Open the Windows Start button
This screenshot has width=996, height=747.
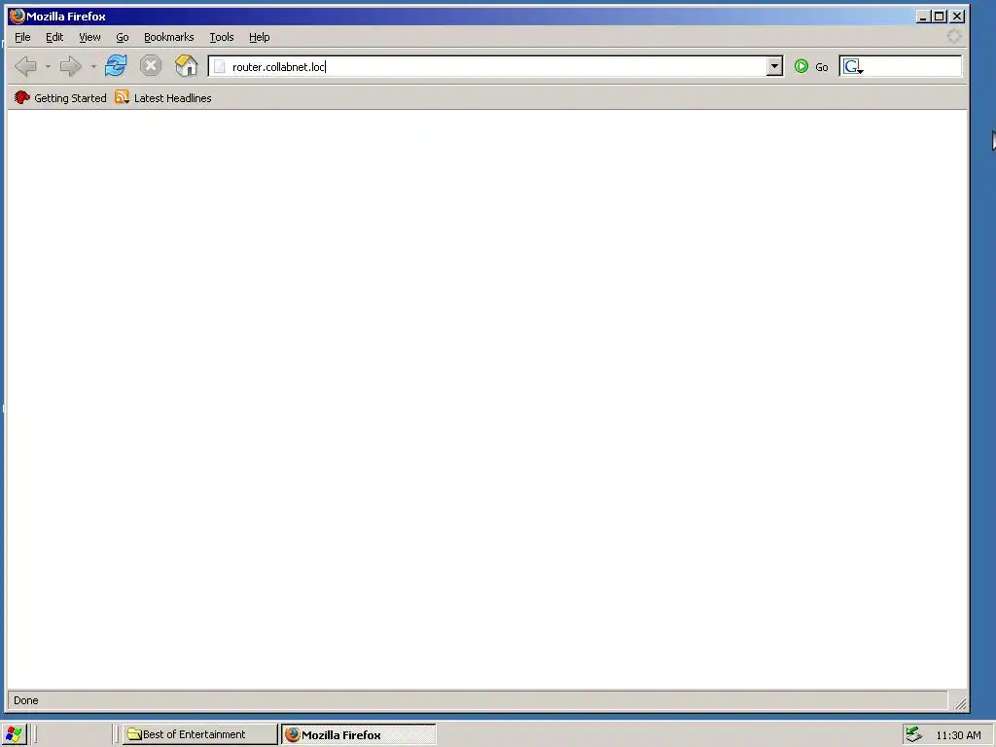14,734
